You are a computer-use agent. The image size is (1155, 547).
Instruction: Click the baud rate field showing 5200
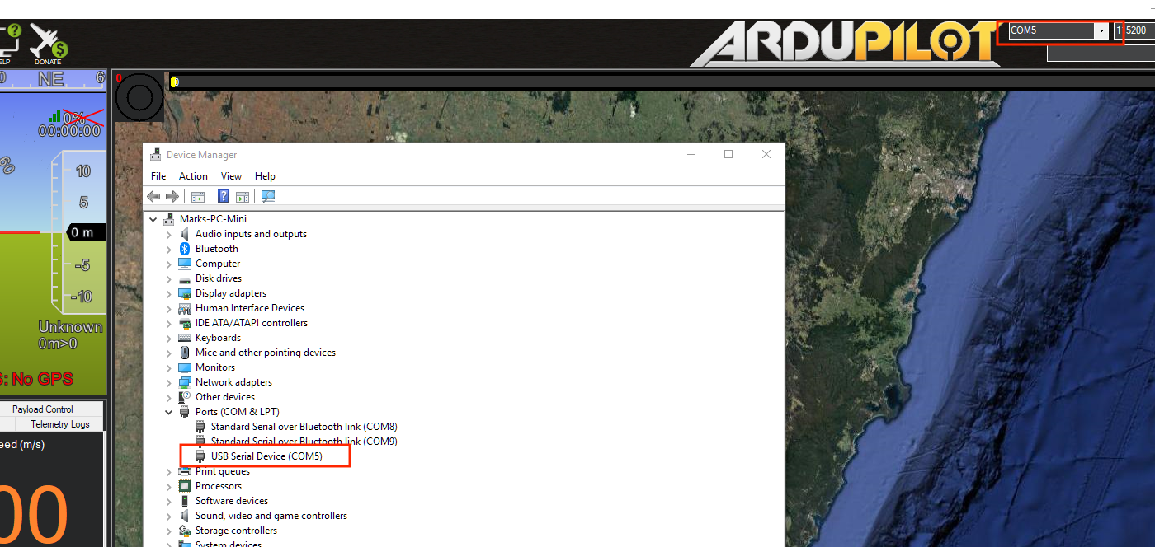pos(1138,31)
